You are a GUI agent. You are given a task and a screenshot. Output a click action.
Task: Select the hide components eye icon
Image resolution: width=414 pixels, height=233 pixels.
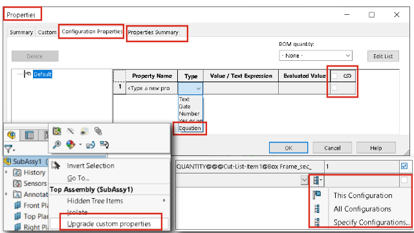click(71, 131)
